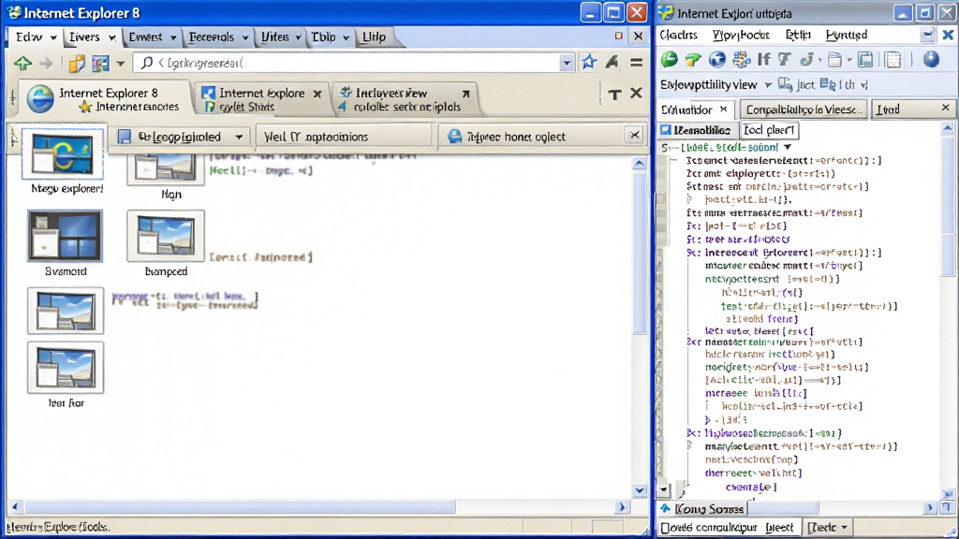Click the small red square icon on the menu row
Image resolution: width=959 pixels, height=539 pixels.
[618, 36]
